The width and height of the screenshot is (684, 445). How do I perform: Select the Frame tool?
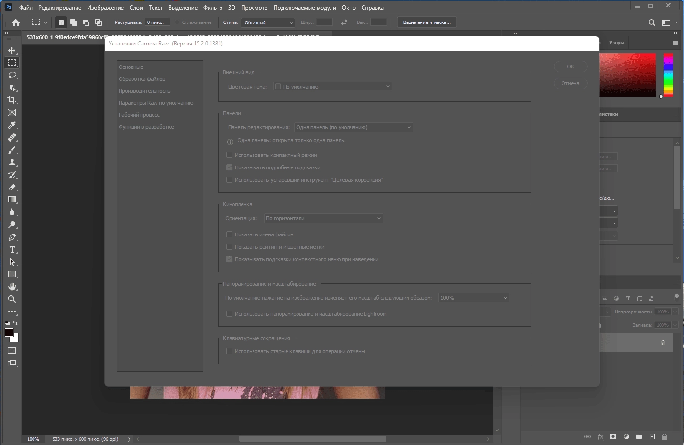(12, 112)
